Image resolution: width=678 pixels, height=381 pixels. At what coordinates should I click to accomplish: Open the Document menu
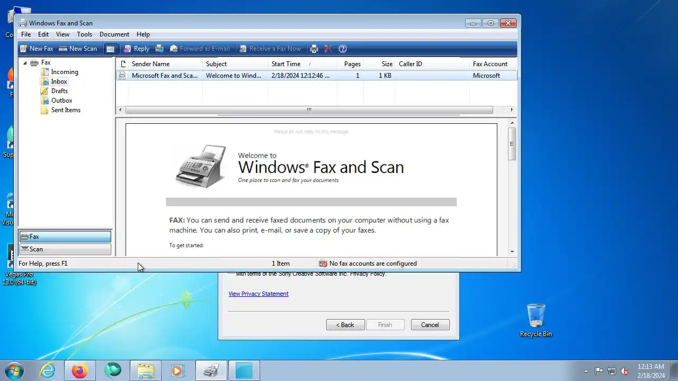pos(114,34)
